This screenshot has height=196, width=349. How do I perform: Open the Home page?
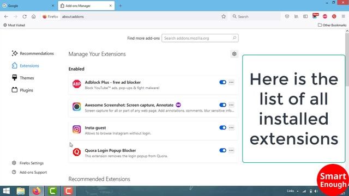34,16
